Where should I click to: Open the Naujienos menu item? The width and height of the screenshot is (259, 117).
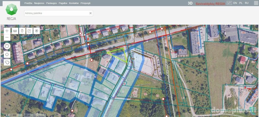[x=39, y=3]
